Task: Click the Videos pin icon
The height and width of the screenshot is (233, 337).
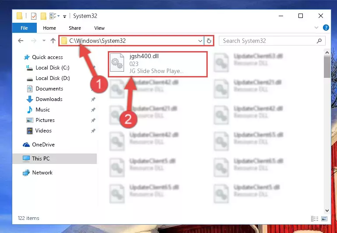Action: [x=93, y=131]
